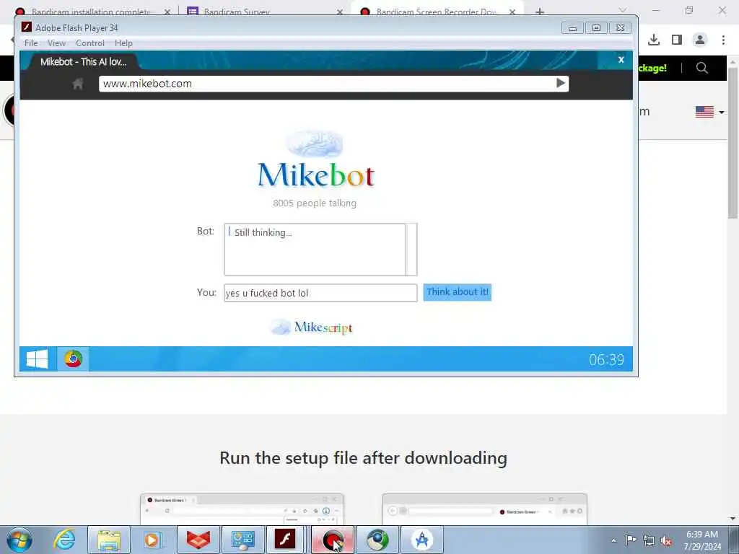Click second setup instruction thumbnail

pyautogui.click(x=484, y=509)
